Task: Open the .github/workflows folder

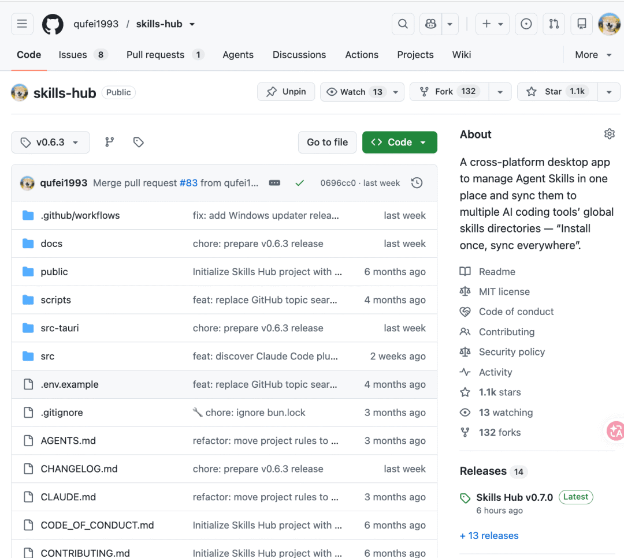Action: click(x=80, y=215)
